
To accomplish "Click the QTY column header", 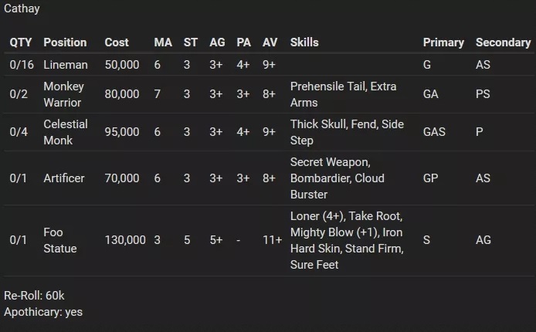I will (21, 42).
